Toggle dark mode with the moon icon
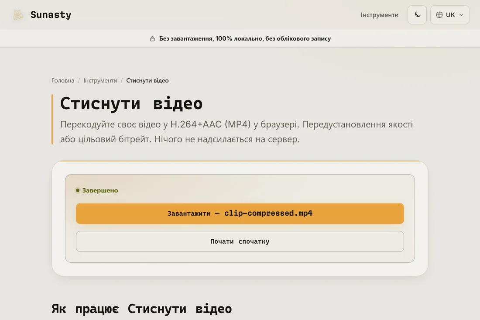 (x=417, y=15)
